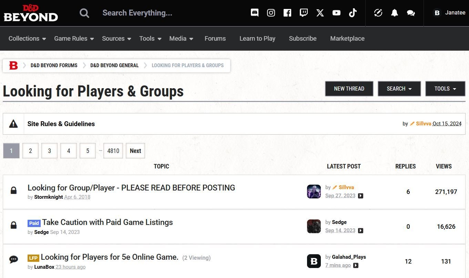Click Galahad_Plays avatar thumbnail

point(314,261)
